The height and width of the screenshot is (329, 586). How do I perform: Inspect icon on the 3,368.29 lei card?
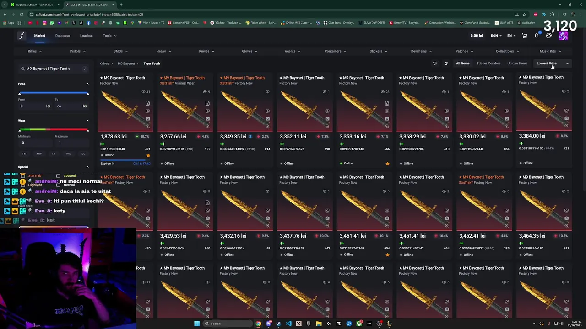[447, 111]
